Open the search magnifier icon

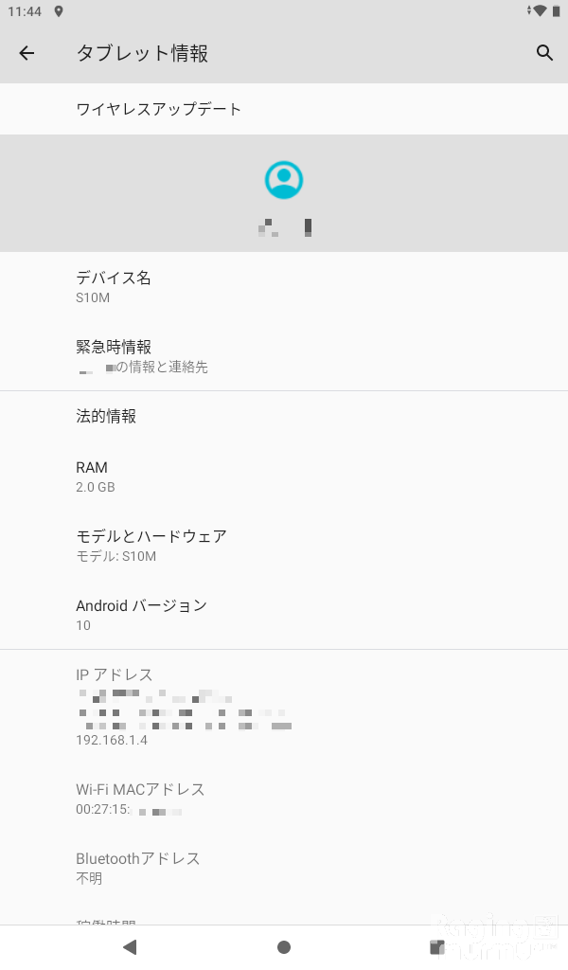tap(544, 53)
